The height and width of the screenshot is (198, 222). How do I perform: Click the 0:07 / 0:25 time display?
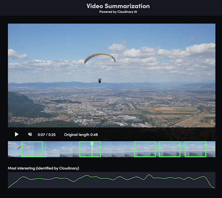pos(46,135)
